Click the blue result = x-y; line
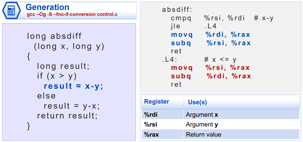The width and height of the screenshot is (303, 142). pyautogui.click(x=74, y=86)
